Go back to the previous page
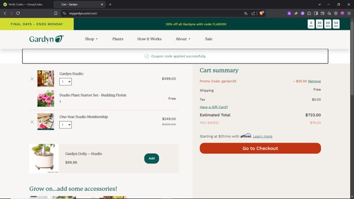Image resolution: width=354 pixels, height=199 pixels. click(5, 13)
